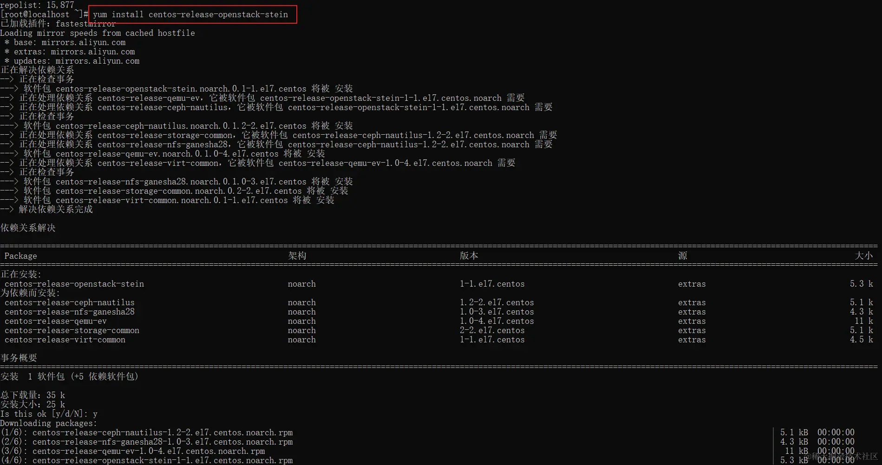
Task: Click the '源' column header
Action: pyautogui.click(x=683, y=256)
